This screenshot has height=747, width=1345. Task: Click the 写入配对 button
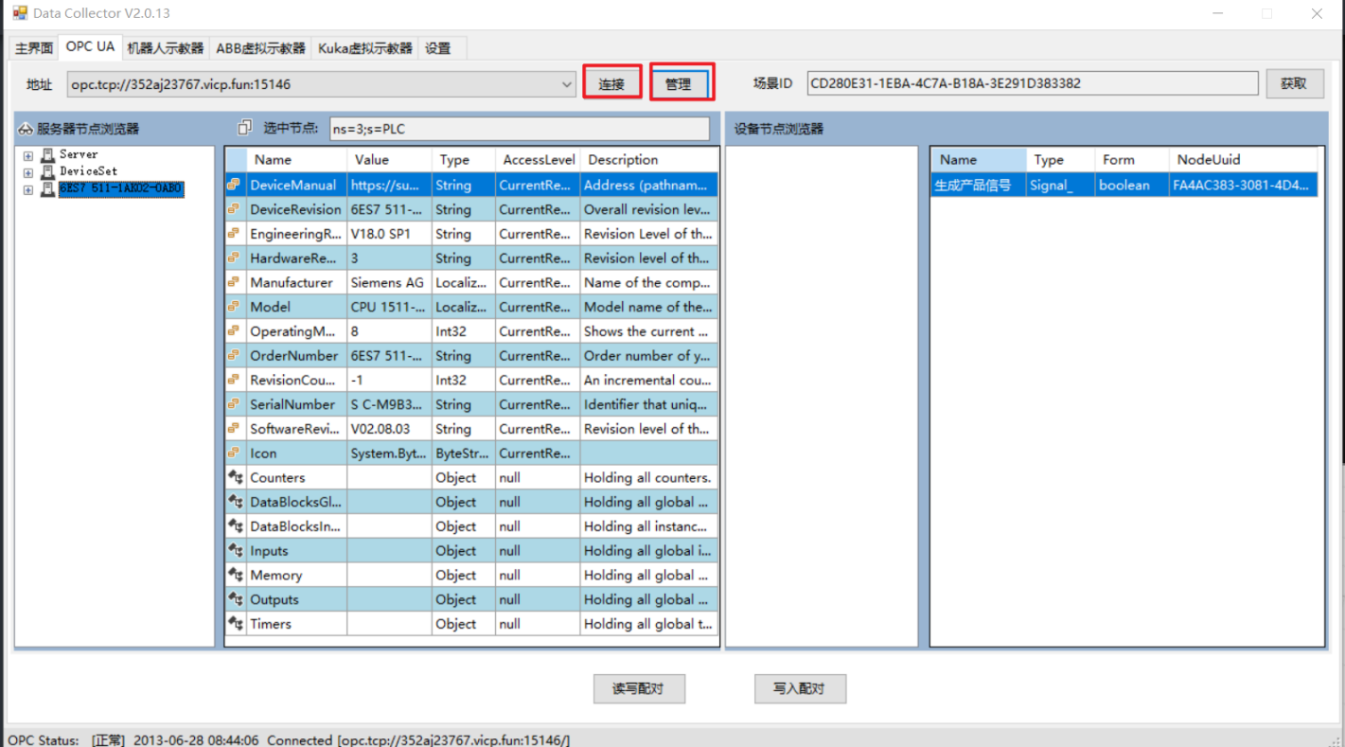pos(799,689)
